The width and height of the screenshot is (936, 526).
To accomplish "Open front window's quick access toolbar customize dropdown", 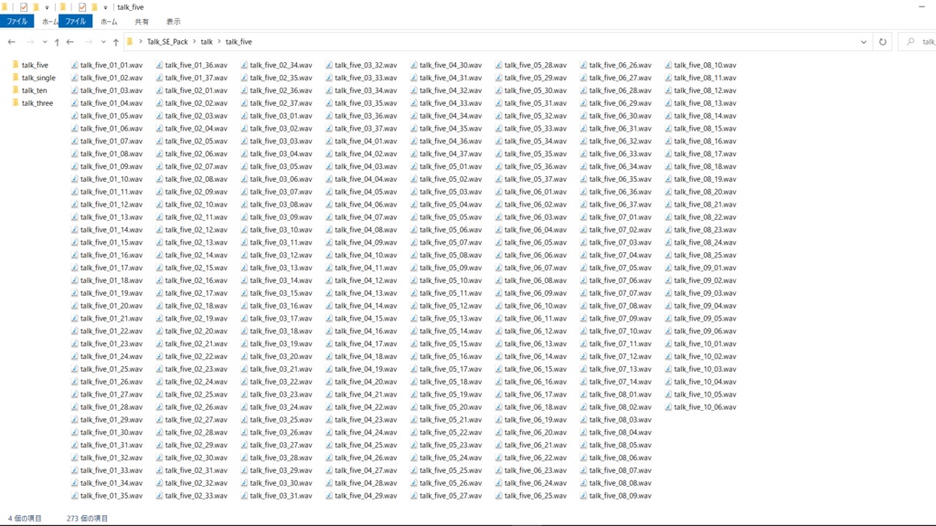I will point(105,7).
